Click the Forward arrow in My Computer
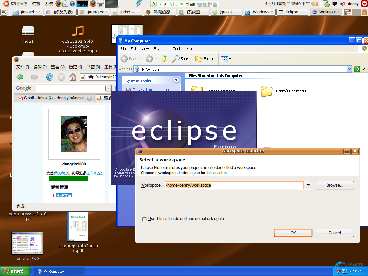Image resolution: width=368 pixels, height=276 pixels. (x=149, y=59)
